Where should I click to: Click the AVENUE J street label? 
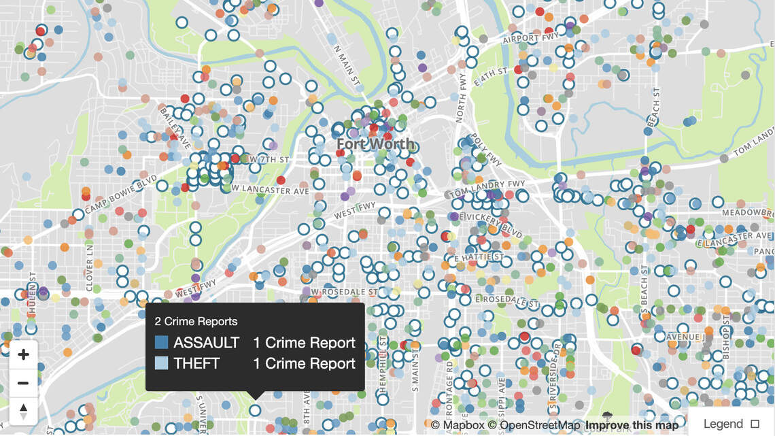[684, 337]
